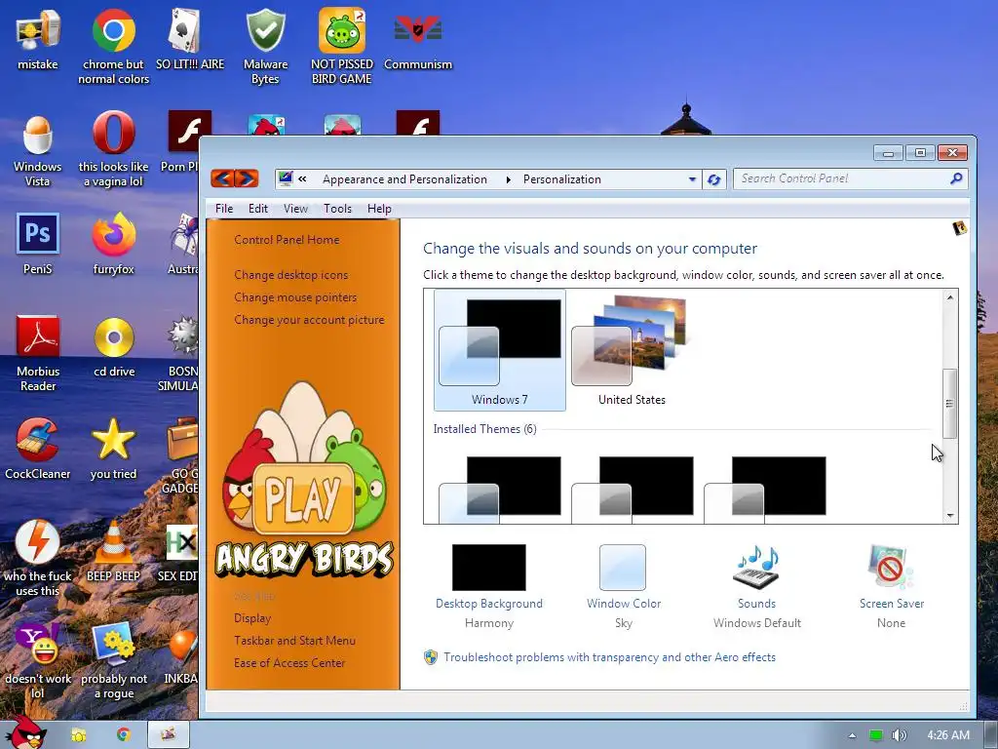
Task: Expand the address bar dropdown arrow
Action: (693, 179)
